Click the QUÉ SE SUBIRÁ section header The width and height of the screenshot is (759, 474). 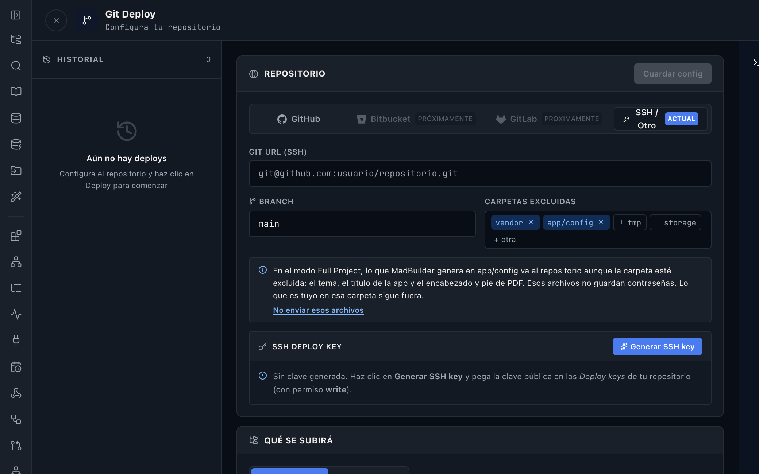pyautogui.click(x=480, y=440)
